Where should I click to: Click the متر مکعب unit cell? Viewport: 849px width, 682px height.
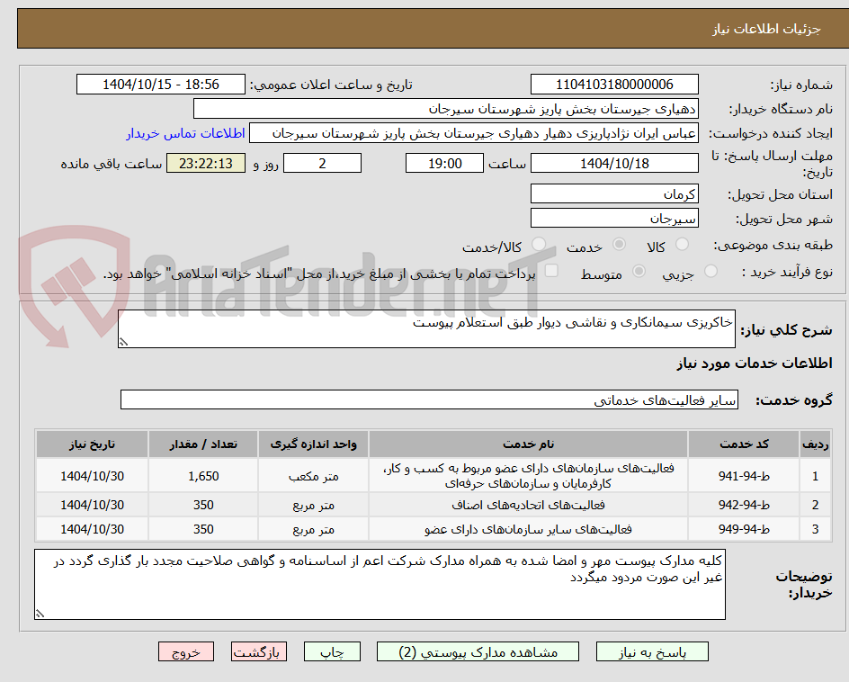click(x=314, y=476)
